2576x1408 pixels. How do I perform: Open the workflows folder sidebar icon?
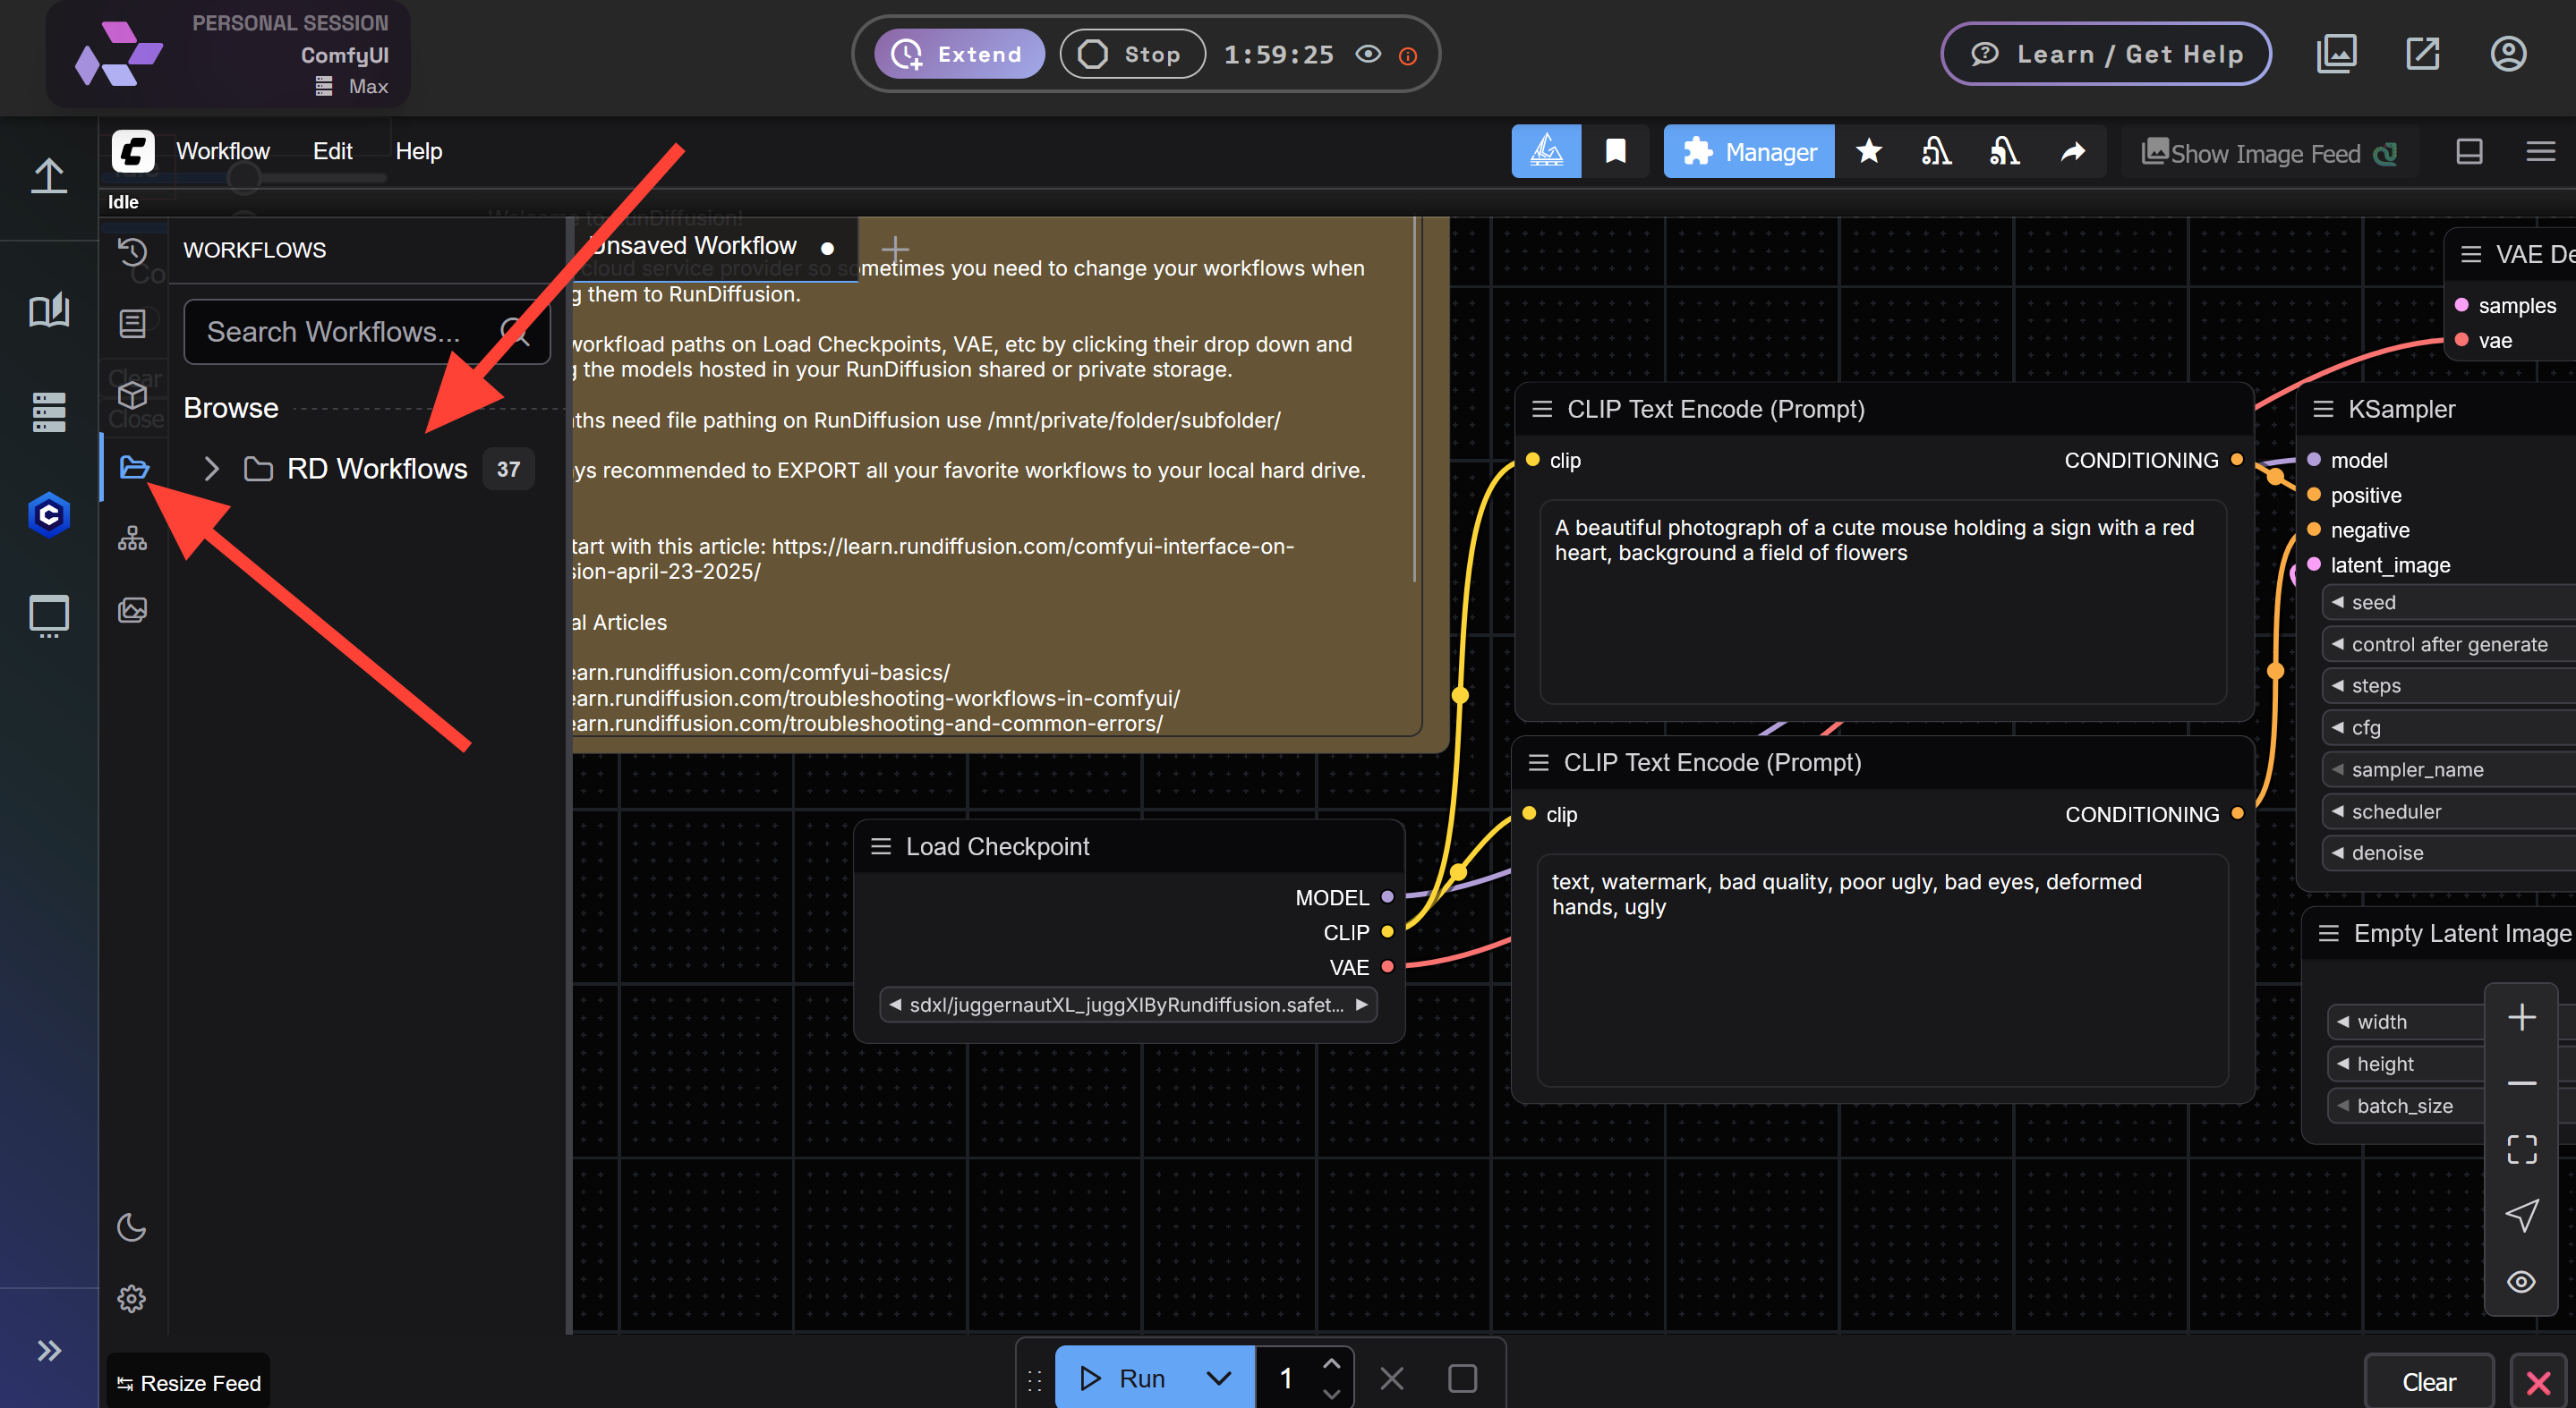pyautogui.click(x=134, y=468)
